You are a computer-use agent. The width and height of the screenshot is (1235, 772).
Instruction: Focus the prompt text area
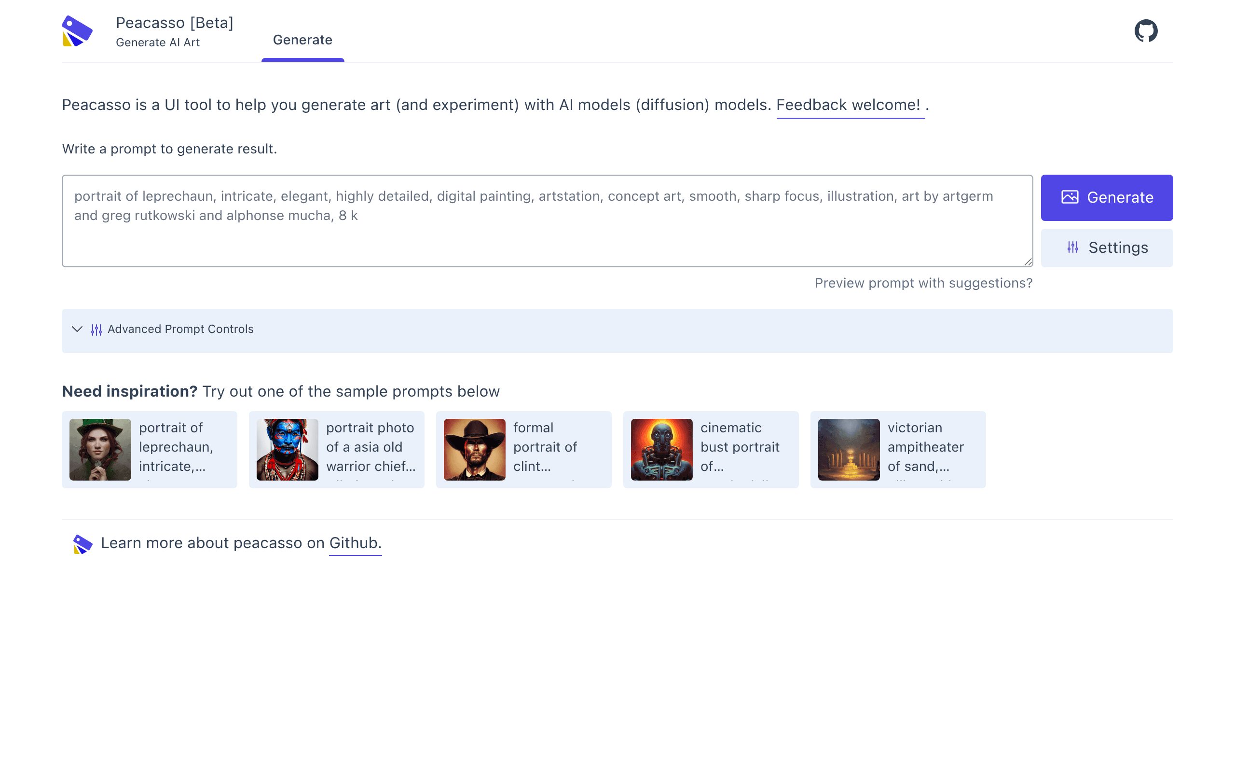[547, 221]
